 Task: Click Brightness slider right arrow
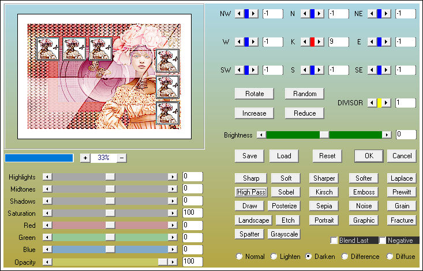click(x=387, y=135)
